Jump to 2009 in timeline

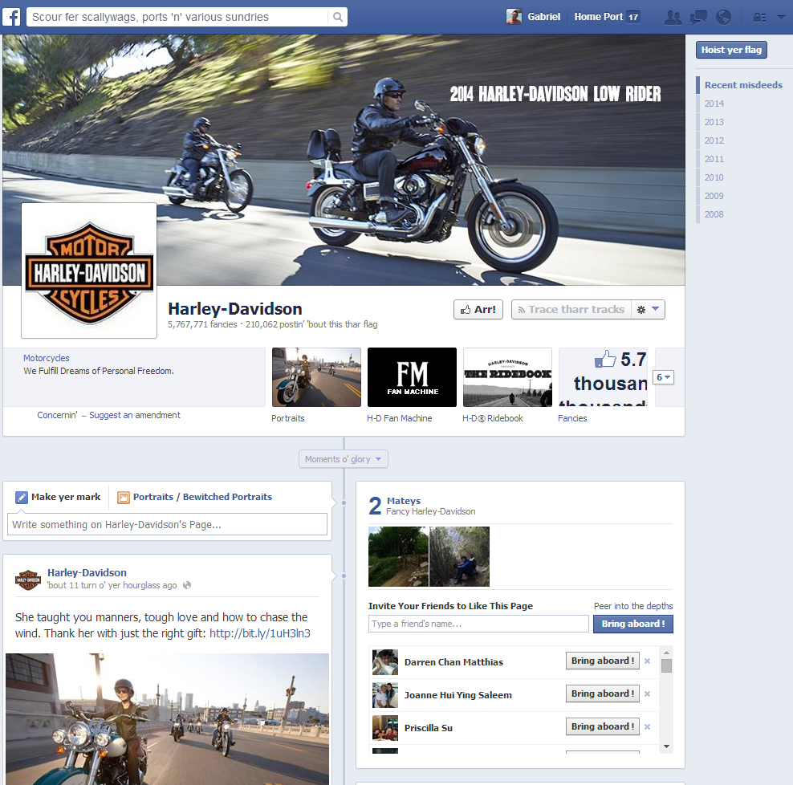pyautogui.click(x=714, y=196)
